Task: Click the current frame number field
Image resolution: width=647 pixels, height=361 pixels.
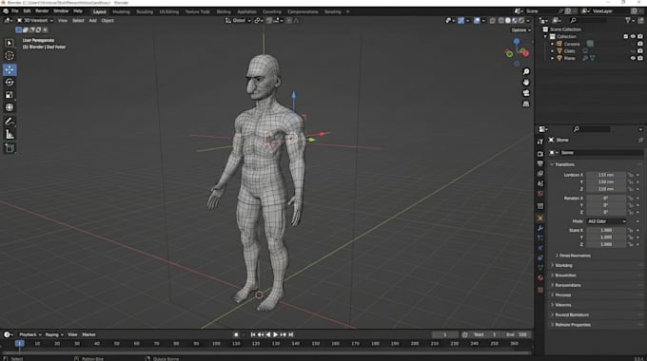Action: point(445,334)
